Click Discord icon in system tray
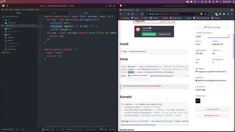 coord(188,1)
